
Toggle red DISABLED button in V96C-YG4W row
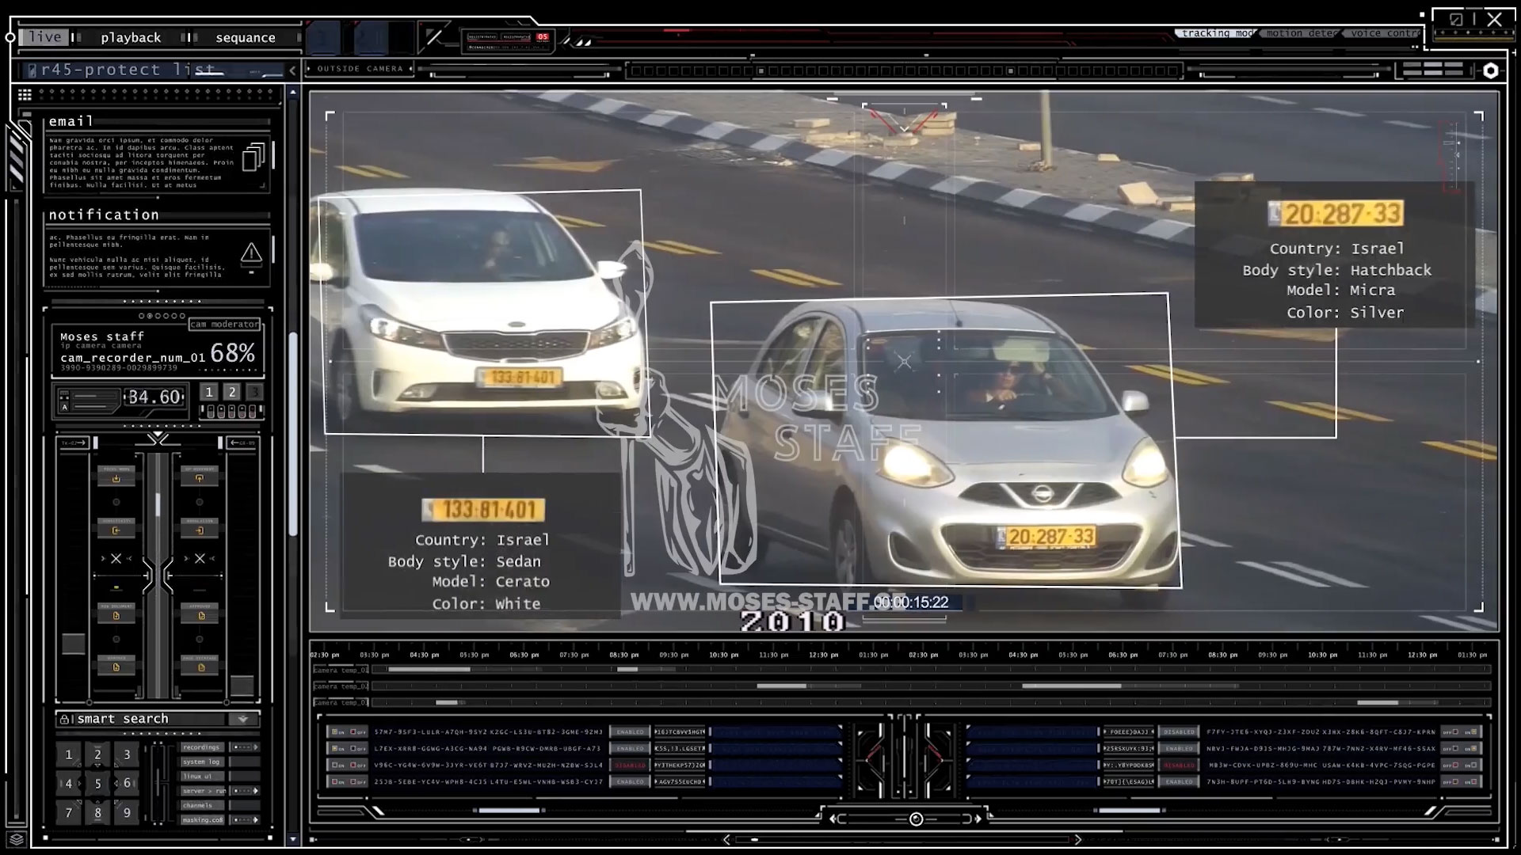630,766
